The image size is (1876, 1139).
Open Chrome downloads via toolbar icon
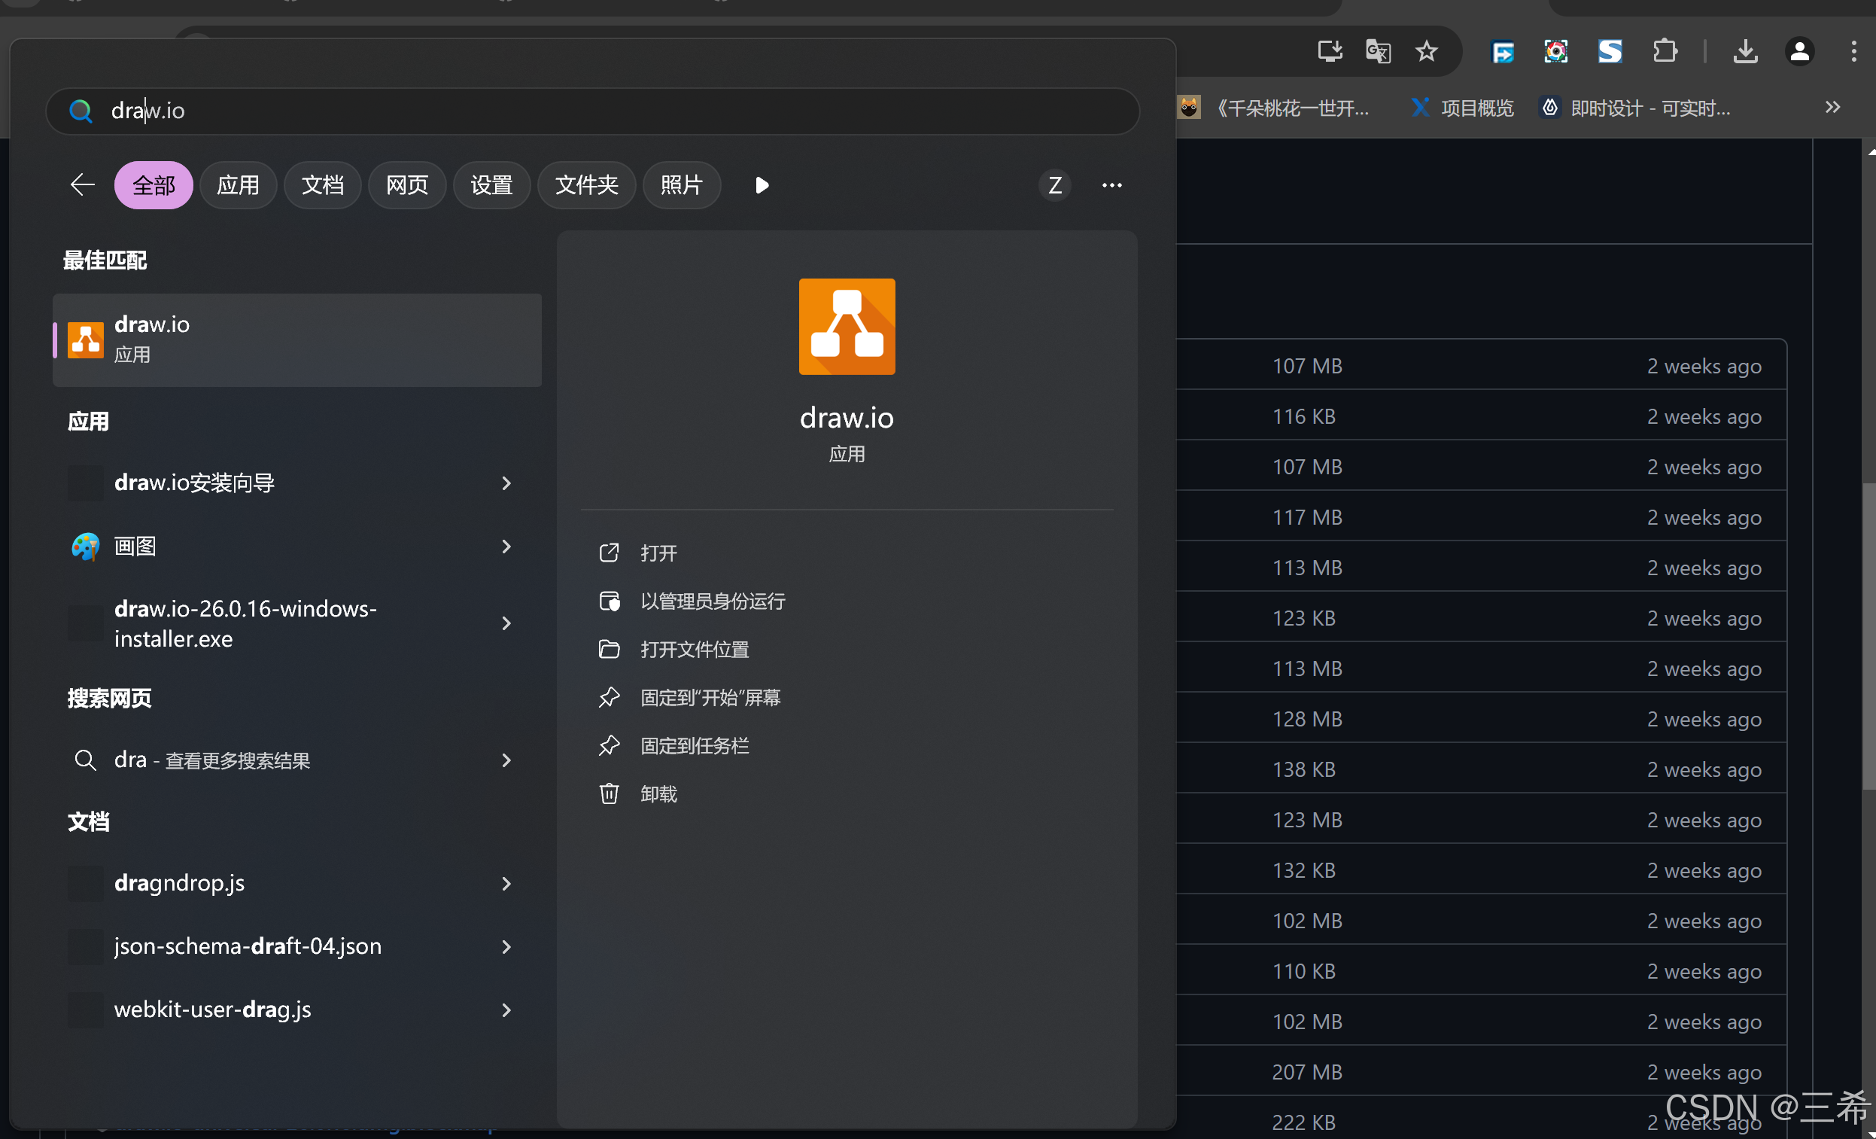click(1745, 51)
